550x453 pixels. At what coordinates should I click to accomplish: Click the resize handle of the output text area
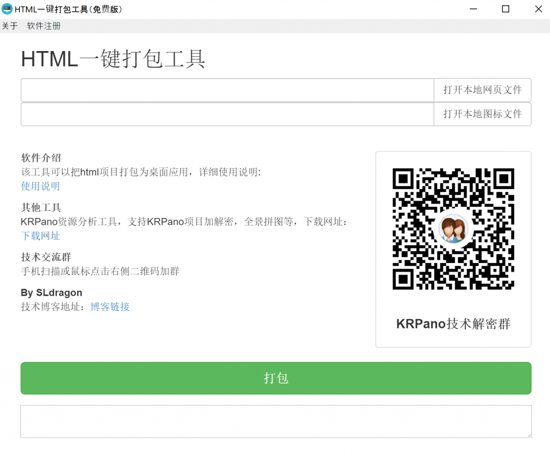pos(528,434)
